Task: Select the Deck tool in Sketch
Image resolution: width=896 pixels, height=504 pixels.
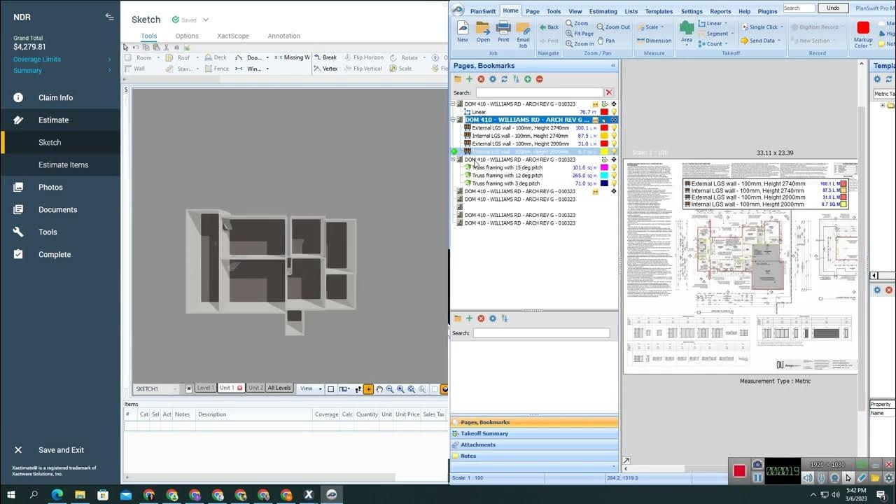Action: click(x=215, y=57)
